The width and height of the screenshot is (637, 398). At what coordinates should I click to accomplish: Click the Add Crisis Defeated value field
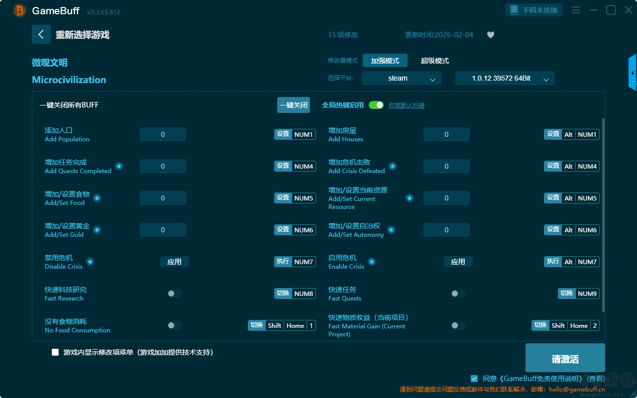[446, 166]
